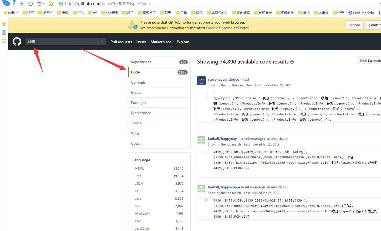Viewport: 381px width, 231px height.
Task: Open the 非常棒的文 bookmark folder
Action: (x=217, y=13)
